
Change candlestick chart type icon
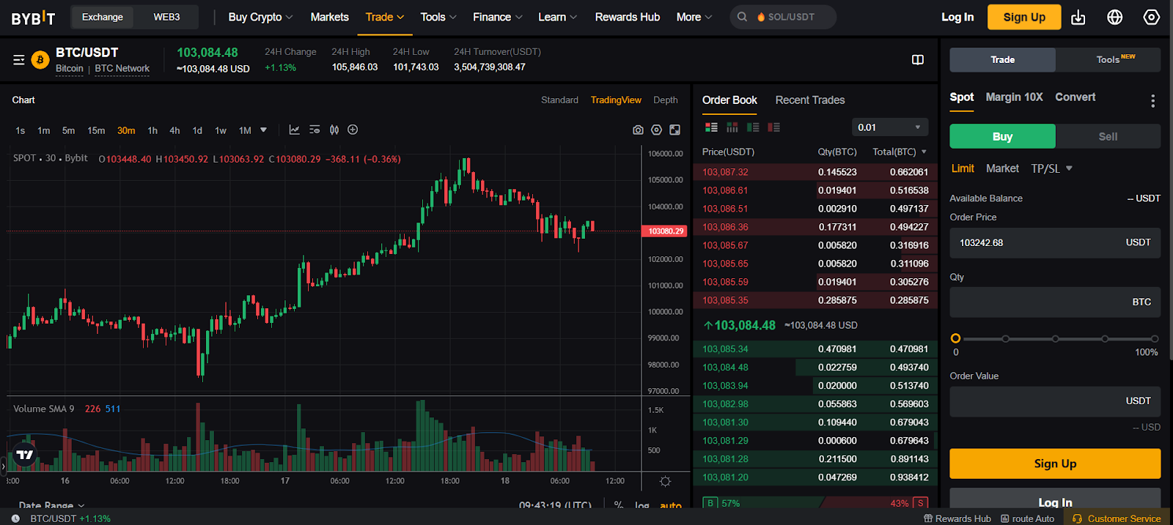(334, 130)
